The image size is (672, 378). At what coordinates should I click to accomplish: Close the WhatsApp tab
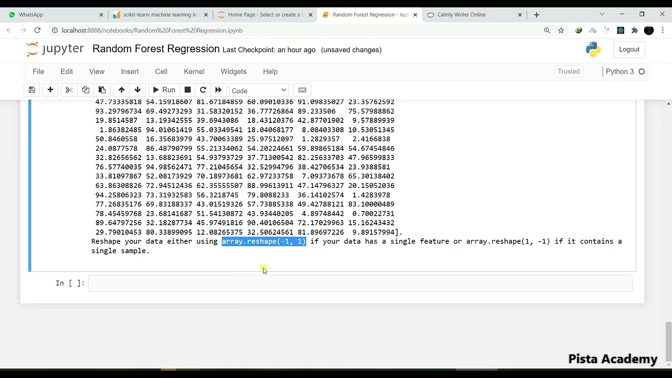[100, 15]
